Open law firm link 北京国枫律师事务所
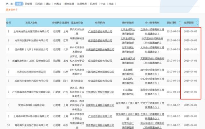This screenshot has width=205, height=129. tap(127, 81)
